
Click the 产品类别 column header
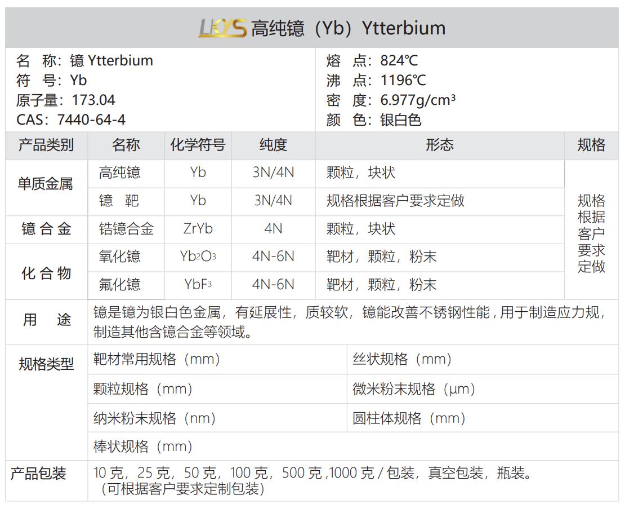pyautogui.click(x=46, y=145)
